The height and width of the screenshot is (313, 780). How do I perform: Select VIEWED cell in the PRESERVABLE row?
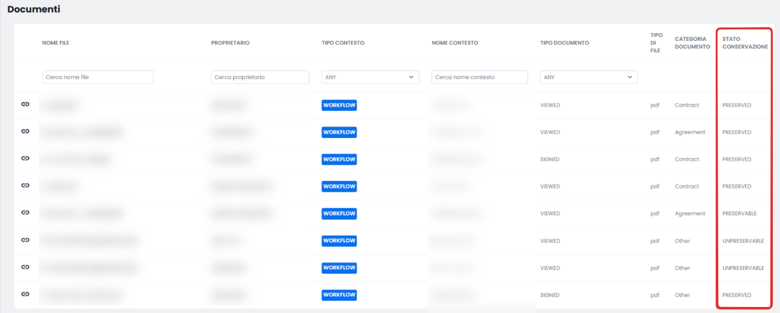click(x=550, y=213)
